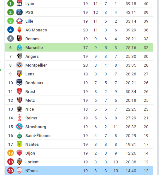159x175 pixels.
Task: Select the highlighted Nîmes row
Action: [x=79, y=171]
